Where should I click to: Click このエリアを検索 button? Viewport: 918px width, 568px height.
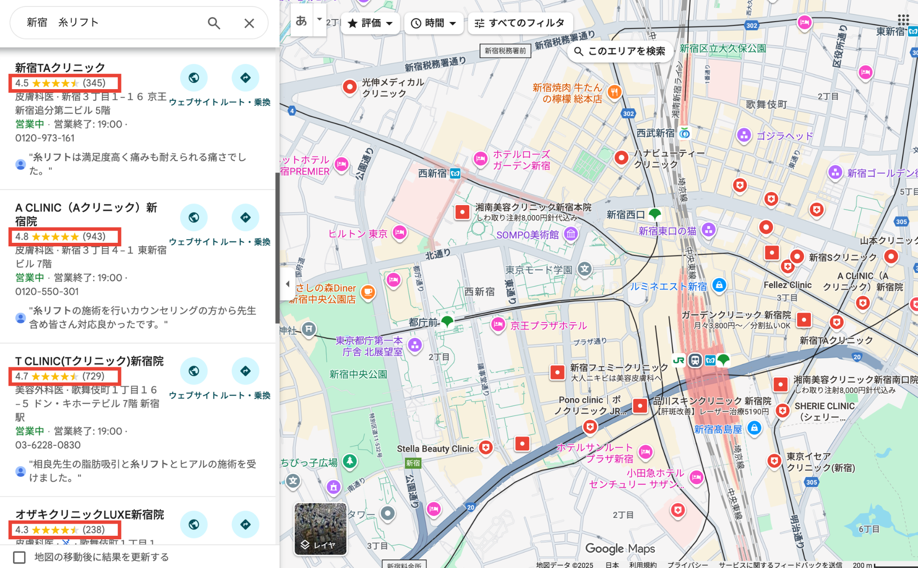tap(620, 52)
